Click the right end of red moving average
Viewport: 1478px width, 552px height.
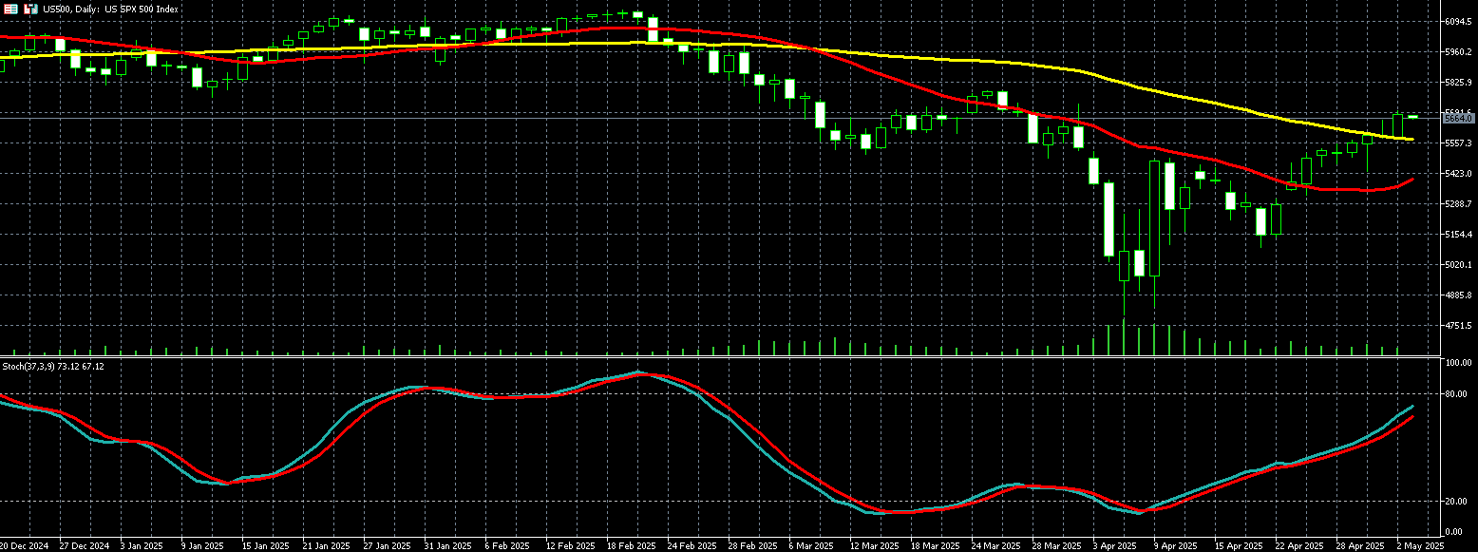(1412, 179)
